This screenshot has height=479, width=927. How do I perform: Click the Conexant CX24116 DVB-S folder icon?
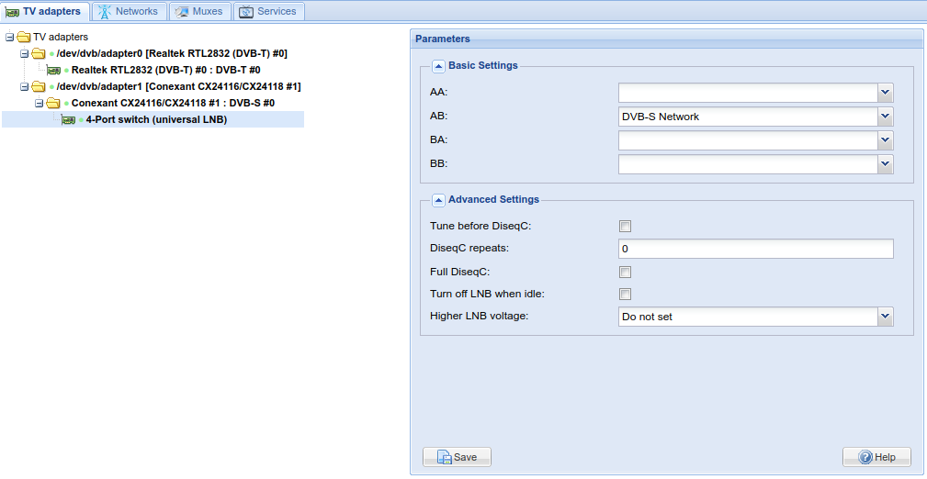[53, 103]
